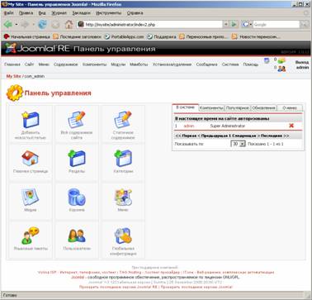Screen dimensions: 312x300
Task: Open the search engine selector dropdown
Action: [x=247, y=25]
